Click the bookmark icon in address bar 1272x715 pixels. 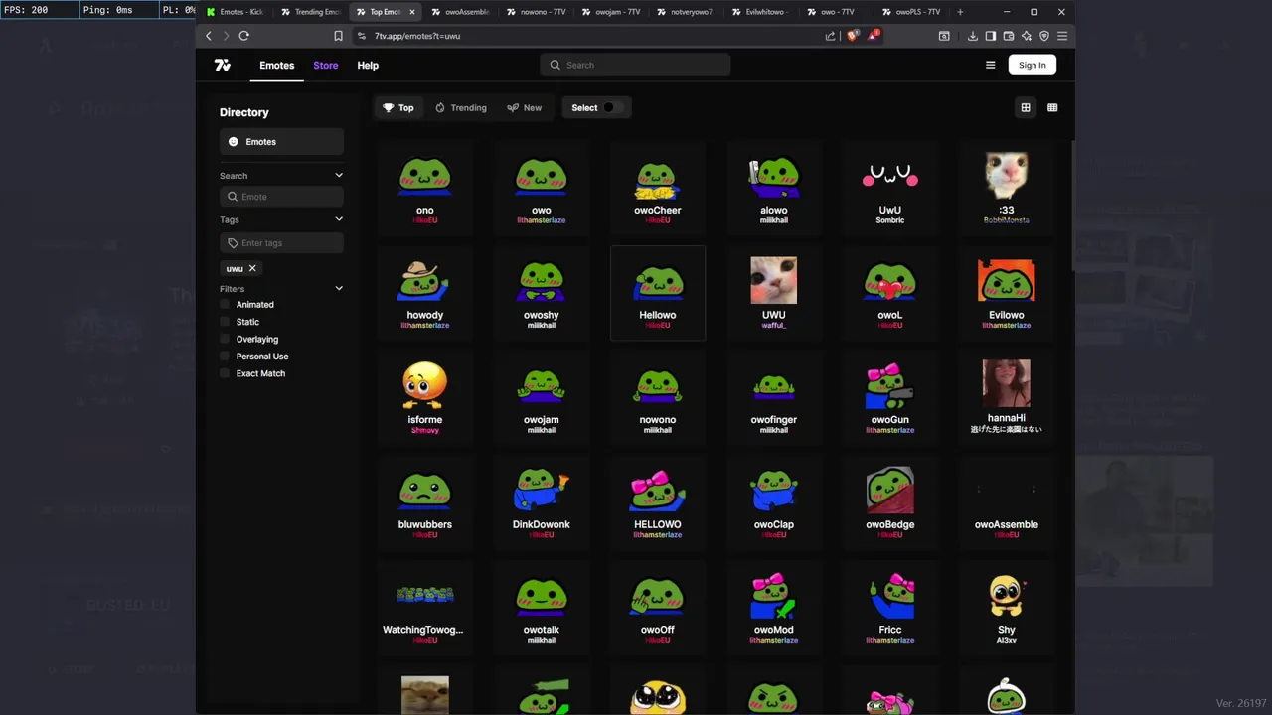tap(338, 36)
